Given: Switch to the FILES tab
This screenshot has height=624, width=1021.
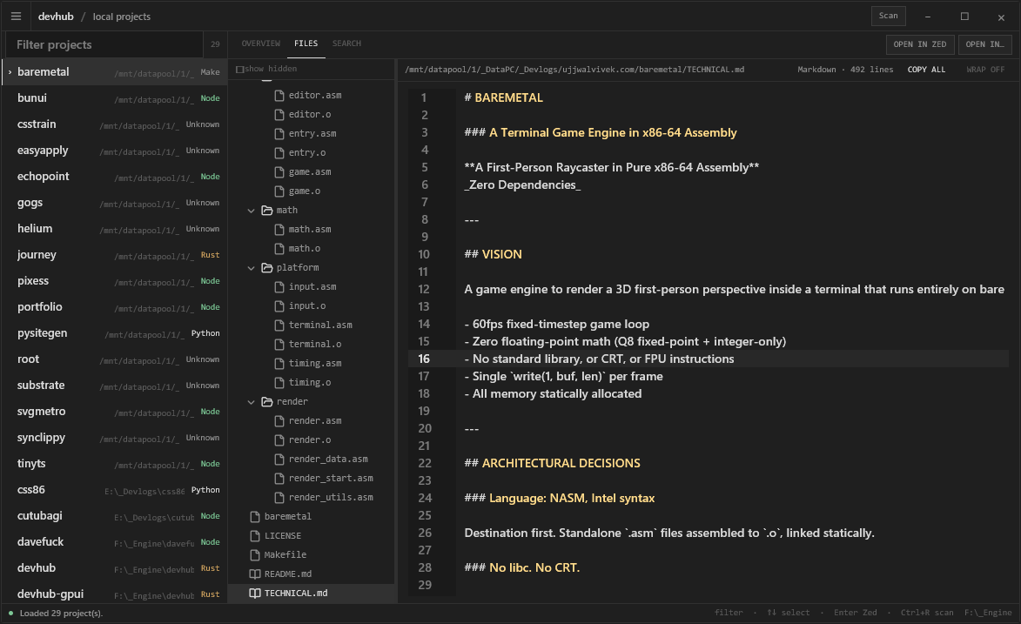Looking at the screenshot, I should pyautogui.click(x=306, y=44).
